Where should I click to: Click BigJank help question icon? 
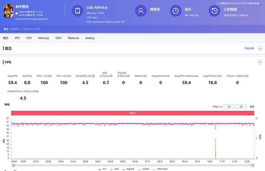129,76
